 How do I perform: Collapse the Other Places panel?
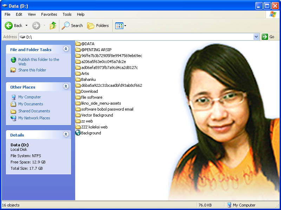tap(66, 86)
